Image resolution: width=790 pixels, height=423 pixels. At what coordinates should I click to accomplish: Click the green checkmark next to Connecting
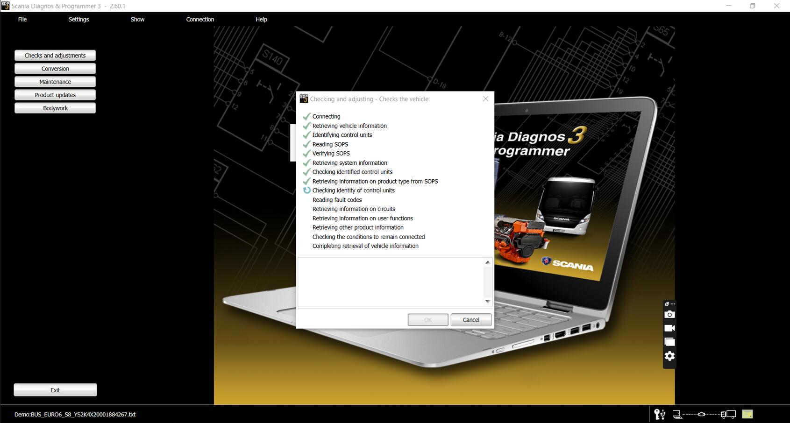pyautogui.click(x=306, y=116)
